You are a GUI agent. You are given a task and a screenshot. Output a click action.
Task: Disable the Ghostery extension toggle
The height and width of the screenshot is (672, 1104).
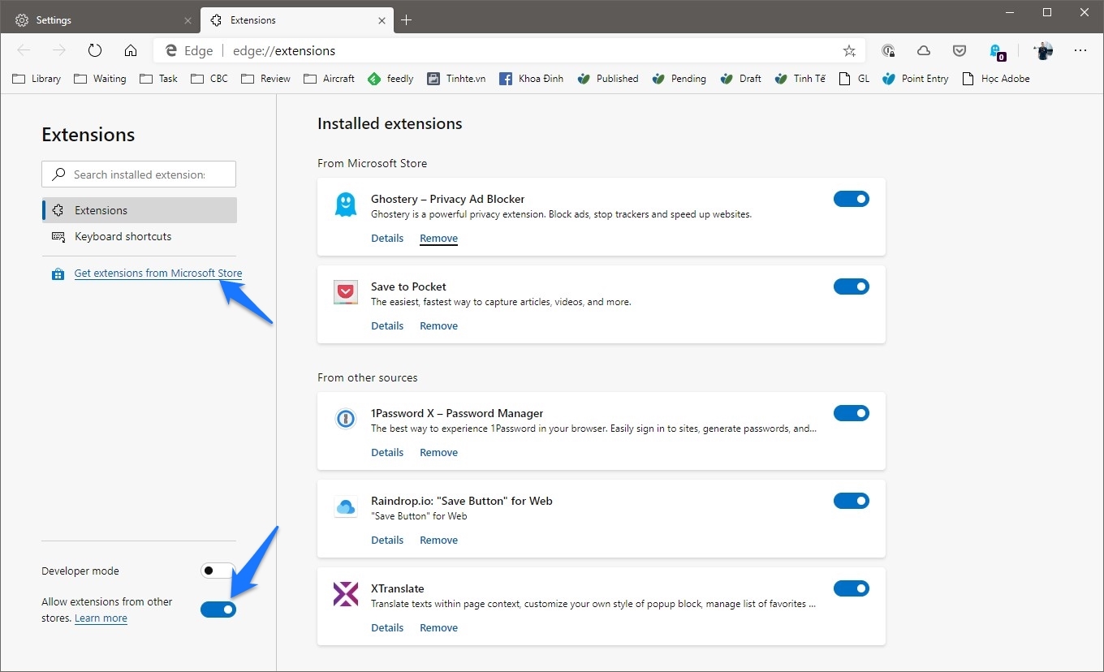click(852, 199)
